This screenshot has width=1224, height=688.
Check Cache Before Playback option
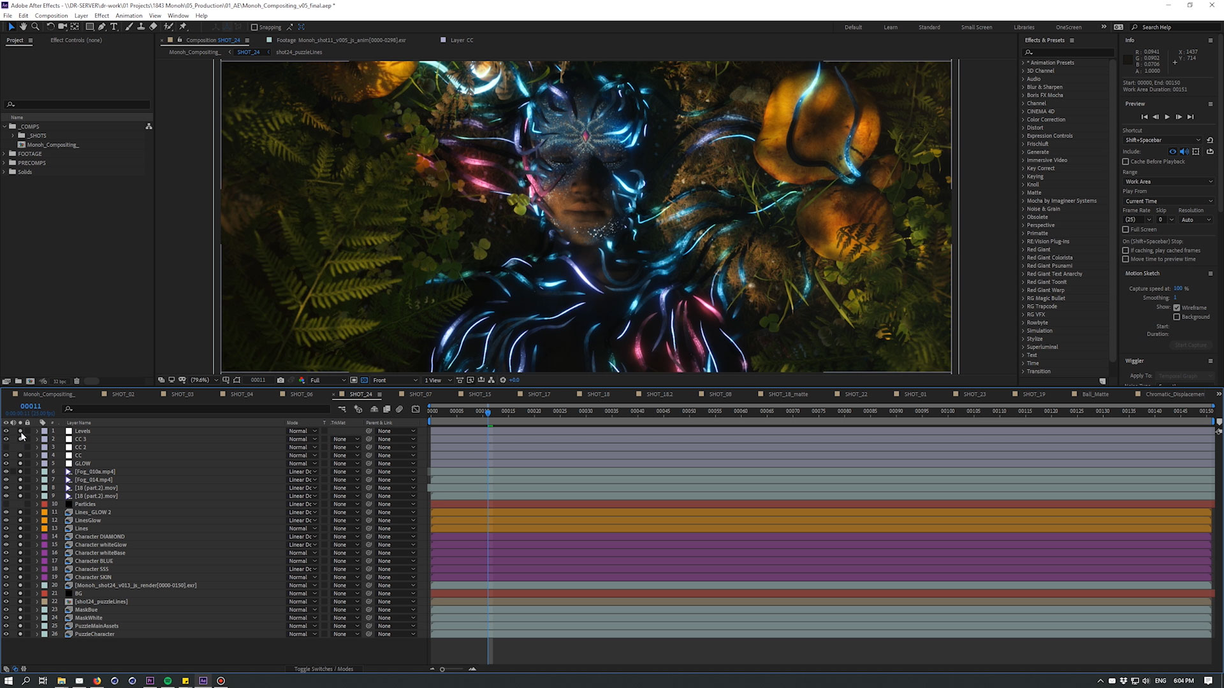click(1125, 162)
